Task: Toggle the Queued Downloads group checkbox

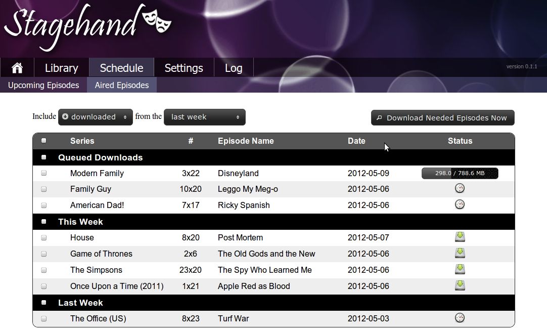Action: pos(42,157)
